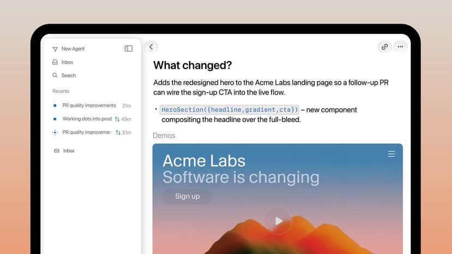Click the What changed? heading
Image resolution: width=452 pixels, height=254 pixels.
click(x=193, y=65)
